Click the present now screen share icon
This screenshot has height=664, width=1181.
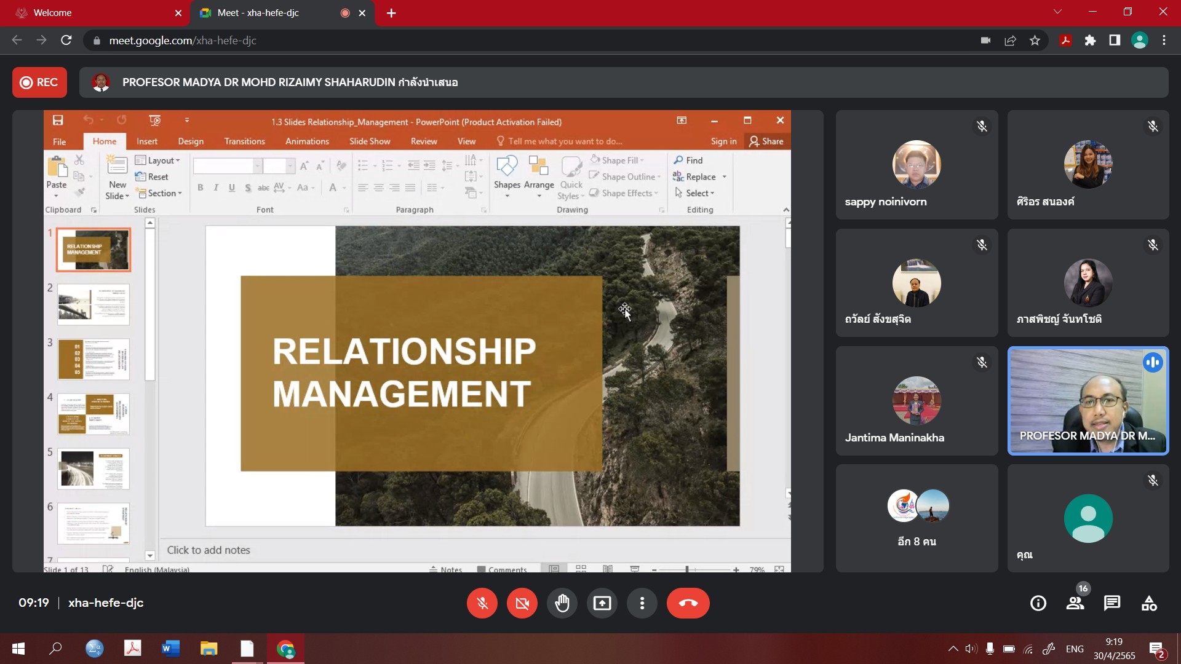point(602,603)
